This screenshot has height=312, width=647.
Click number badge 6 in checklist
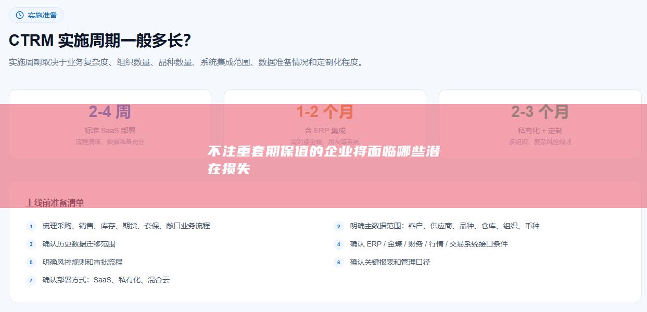[x=339, y=263]
